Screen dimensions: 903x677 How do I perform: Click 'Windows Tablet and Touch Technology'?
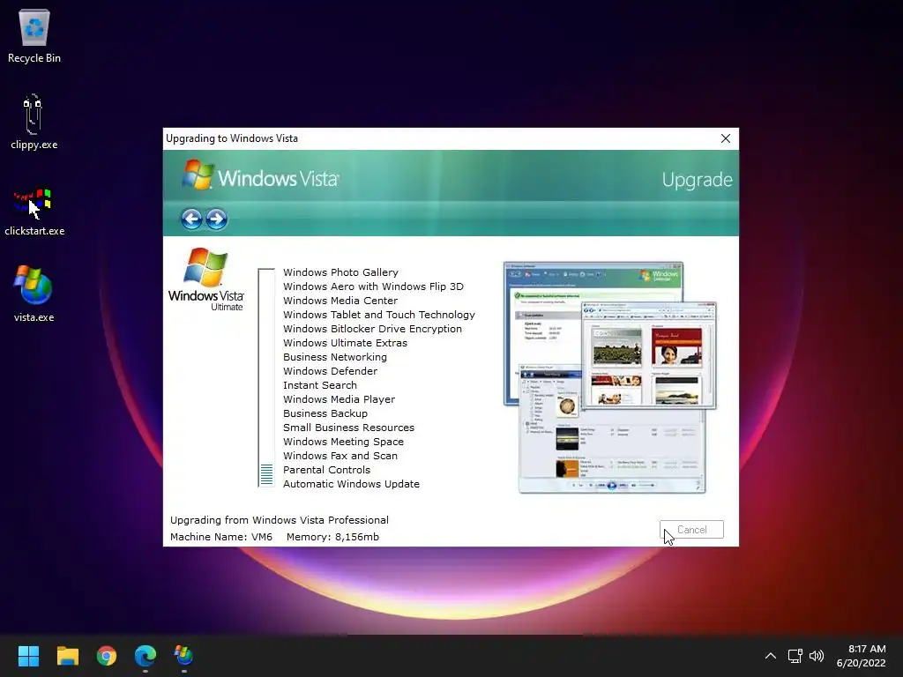[x=379, y=315]
